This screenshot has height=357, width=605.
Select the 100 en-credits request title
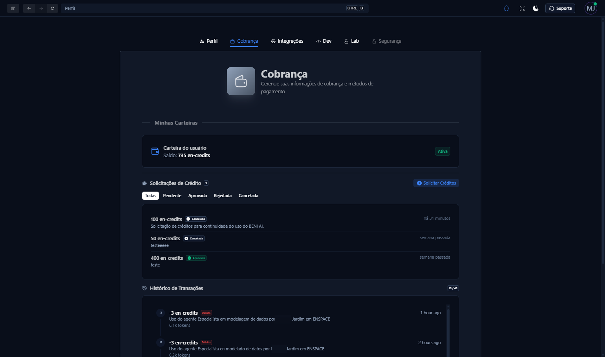[166, 219]
